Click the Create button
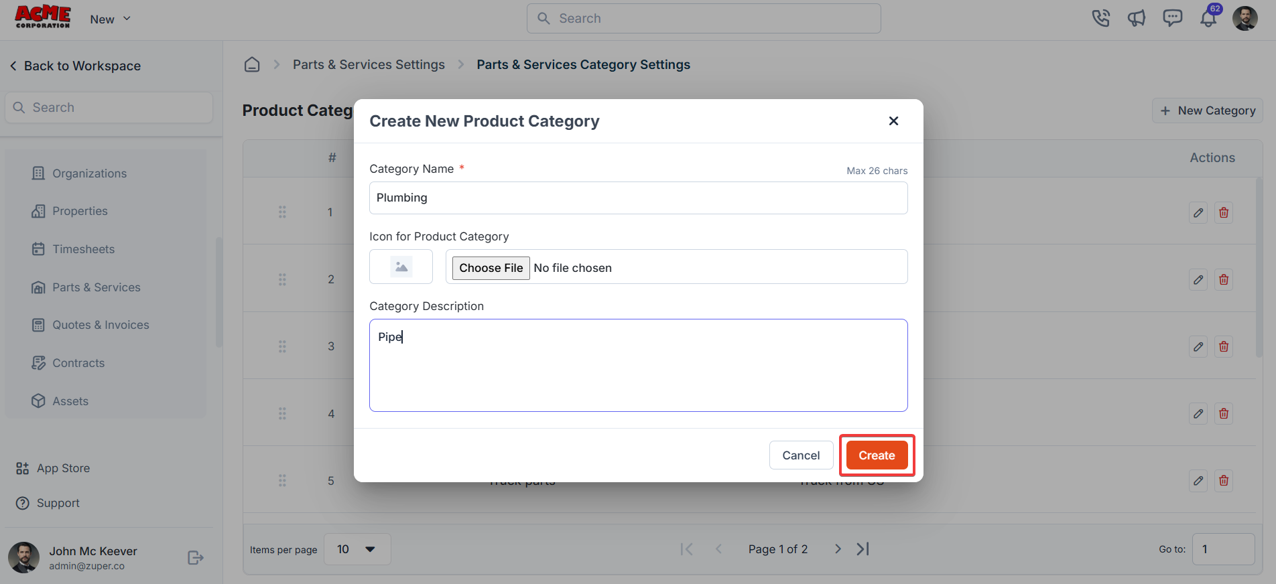 pos(877,455)
